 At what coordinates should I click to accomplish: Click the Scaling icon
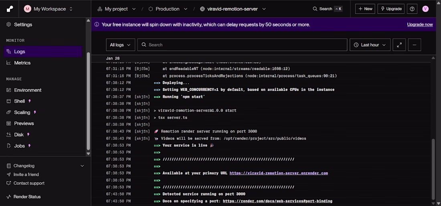[x=9, y=112]
